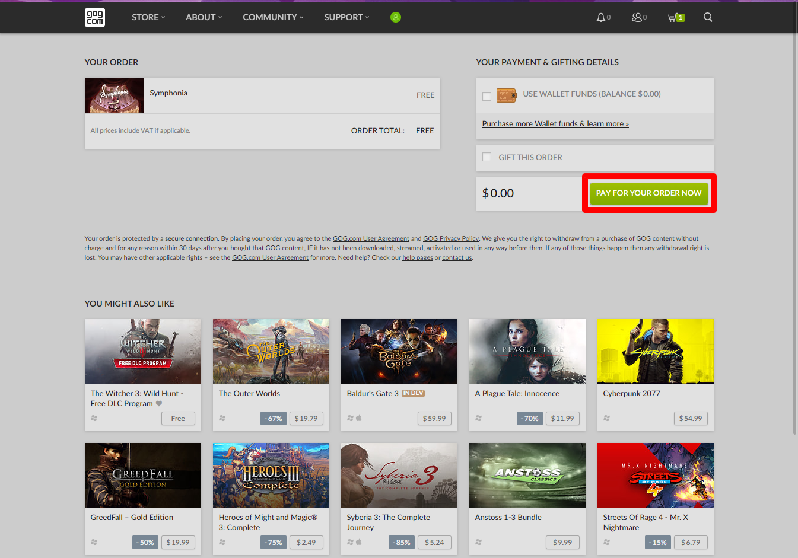Image resolution: width=798 pixels, height=558 pixels.
Task: Enable the Use Wallet Funds checkbox
Action: coord(487,96)
